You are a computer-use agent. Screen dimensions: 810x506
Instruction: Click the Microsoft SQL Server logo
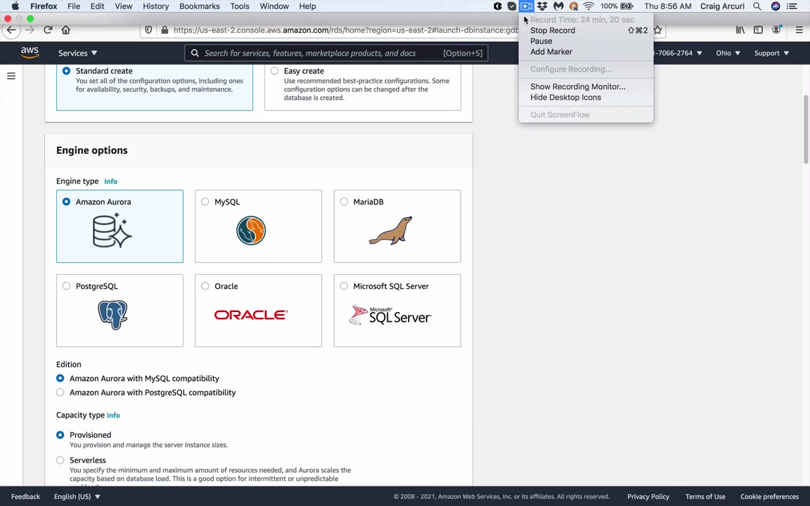390,315
